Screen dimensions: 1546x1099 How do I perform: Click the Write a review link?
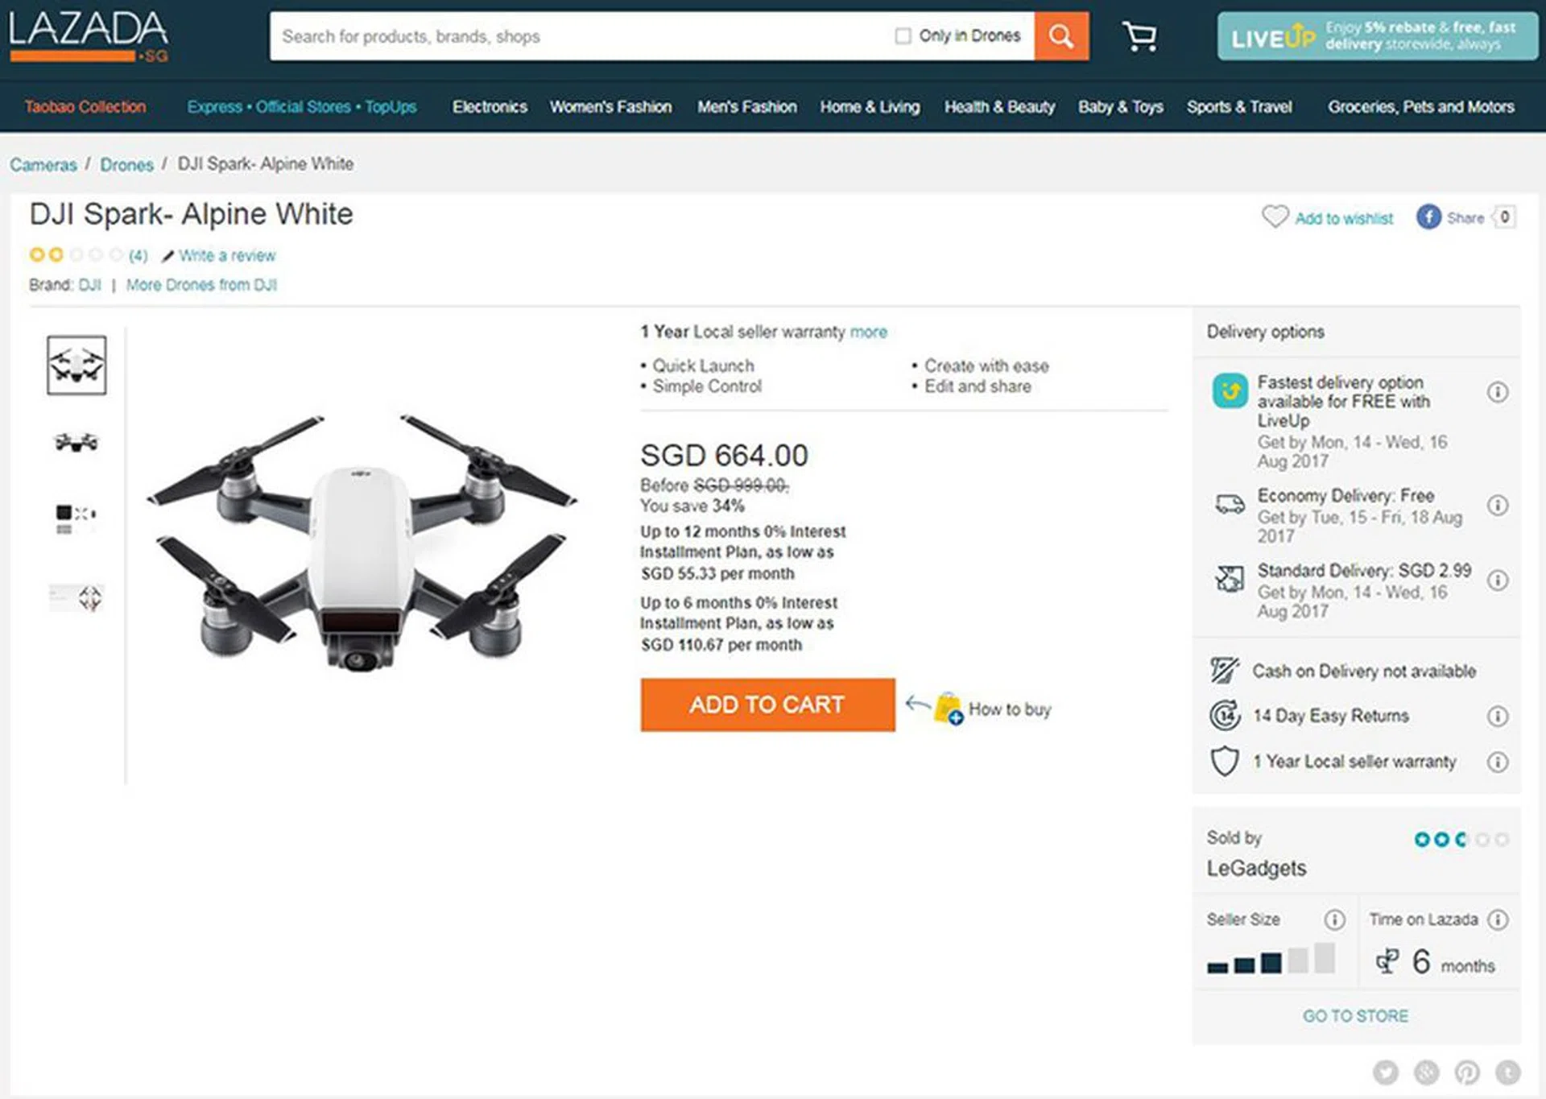[227, 256]
